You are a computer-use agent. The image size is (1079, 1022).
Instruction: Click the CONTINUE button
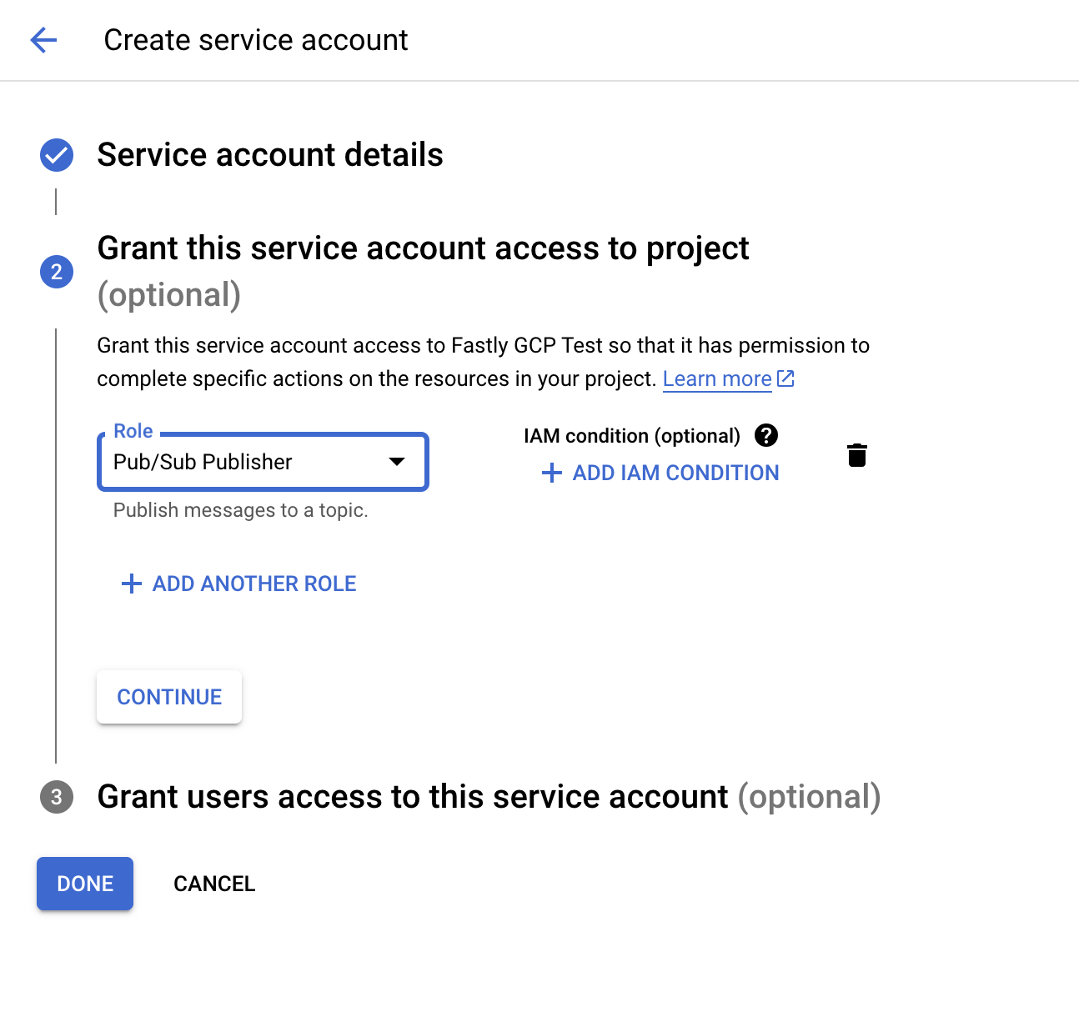[x=168, y=697]
